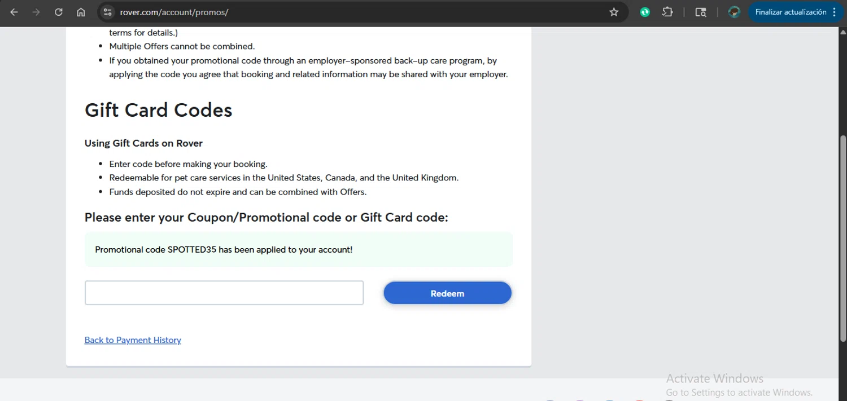Open the Chrome profile avatar
Viewport: 847px width, 401px height.
(x=734, y=12)
